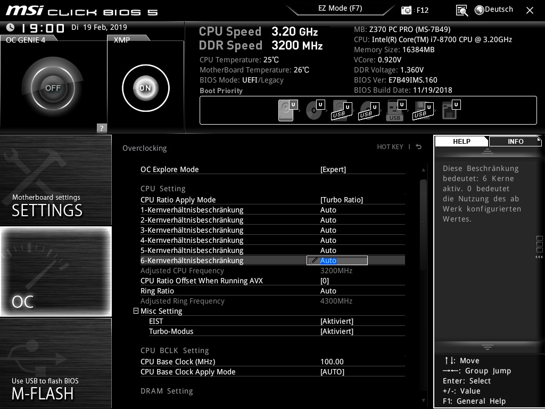Click the back arrow next to HOT KEY

419,147
